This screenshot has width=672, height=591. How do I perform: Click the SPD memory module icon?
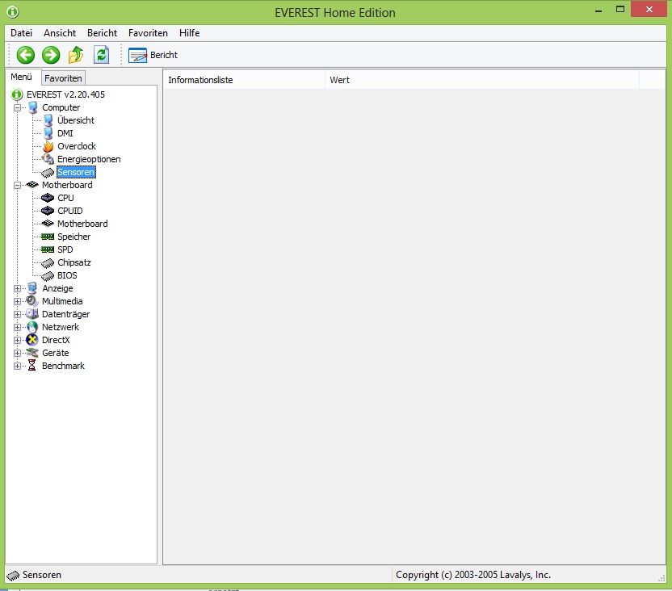(x=48, y=249)
